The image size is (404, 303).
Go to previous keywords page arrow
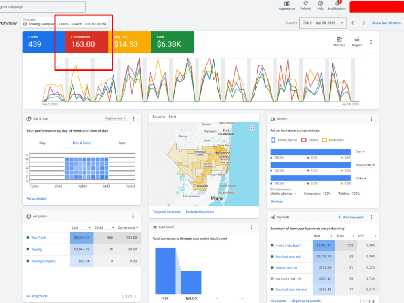tap(360, 301)
